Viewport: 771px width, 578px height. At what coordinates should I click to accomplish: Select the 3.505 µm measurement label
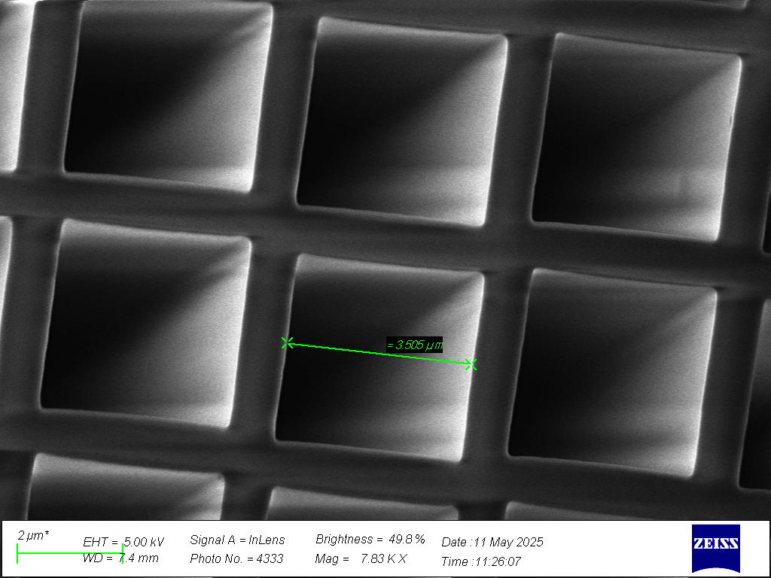click(413, 344)
